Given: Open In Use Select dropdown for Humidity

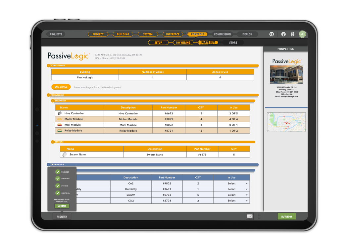Looking at the screenshot, I should [246, 189].
